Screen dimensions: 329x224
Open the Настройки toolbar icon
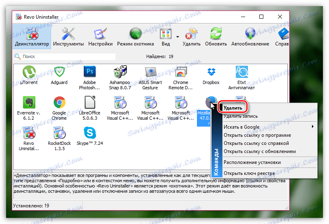tap(100, 37)
